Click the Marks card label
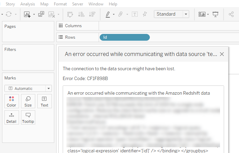Viewport: 239px width, 153px height. point(10,78)
